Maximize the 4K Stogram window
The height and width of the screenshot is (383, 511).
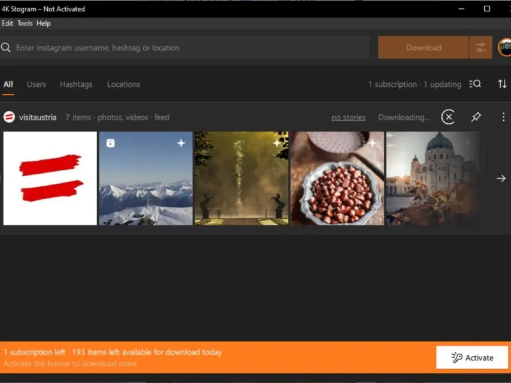pos(487,9)
